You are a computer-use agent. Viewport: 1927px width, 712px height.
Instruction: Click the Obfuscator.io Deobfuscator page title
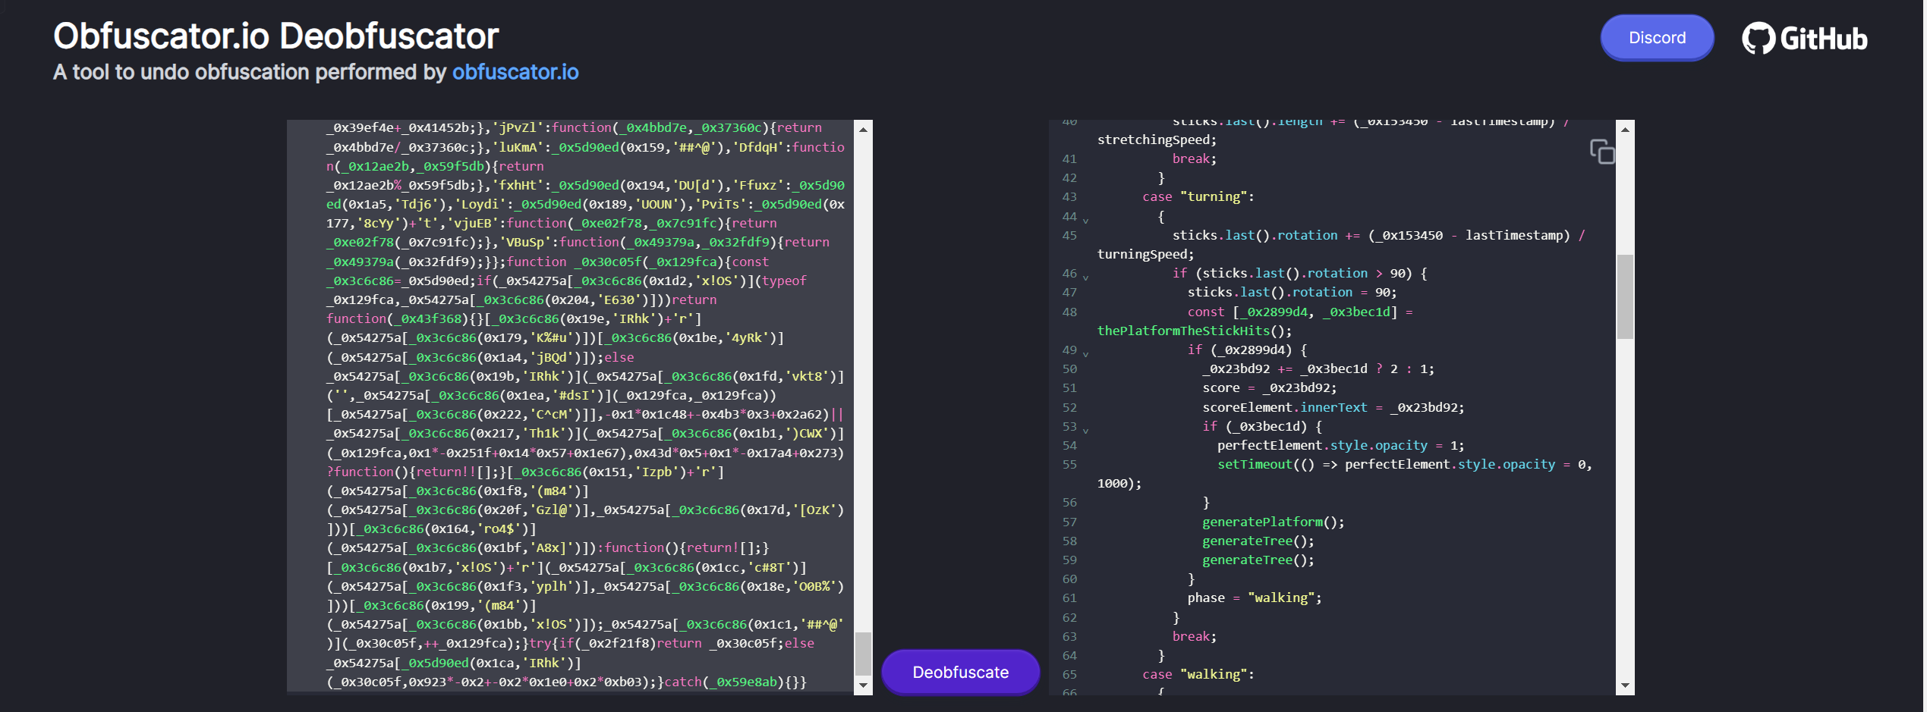tap(276, 36)
